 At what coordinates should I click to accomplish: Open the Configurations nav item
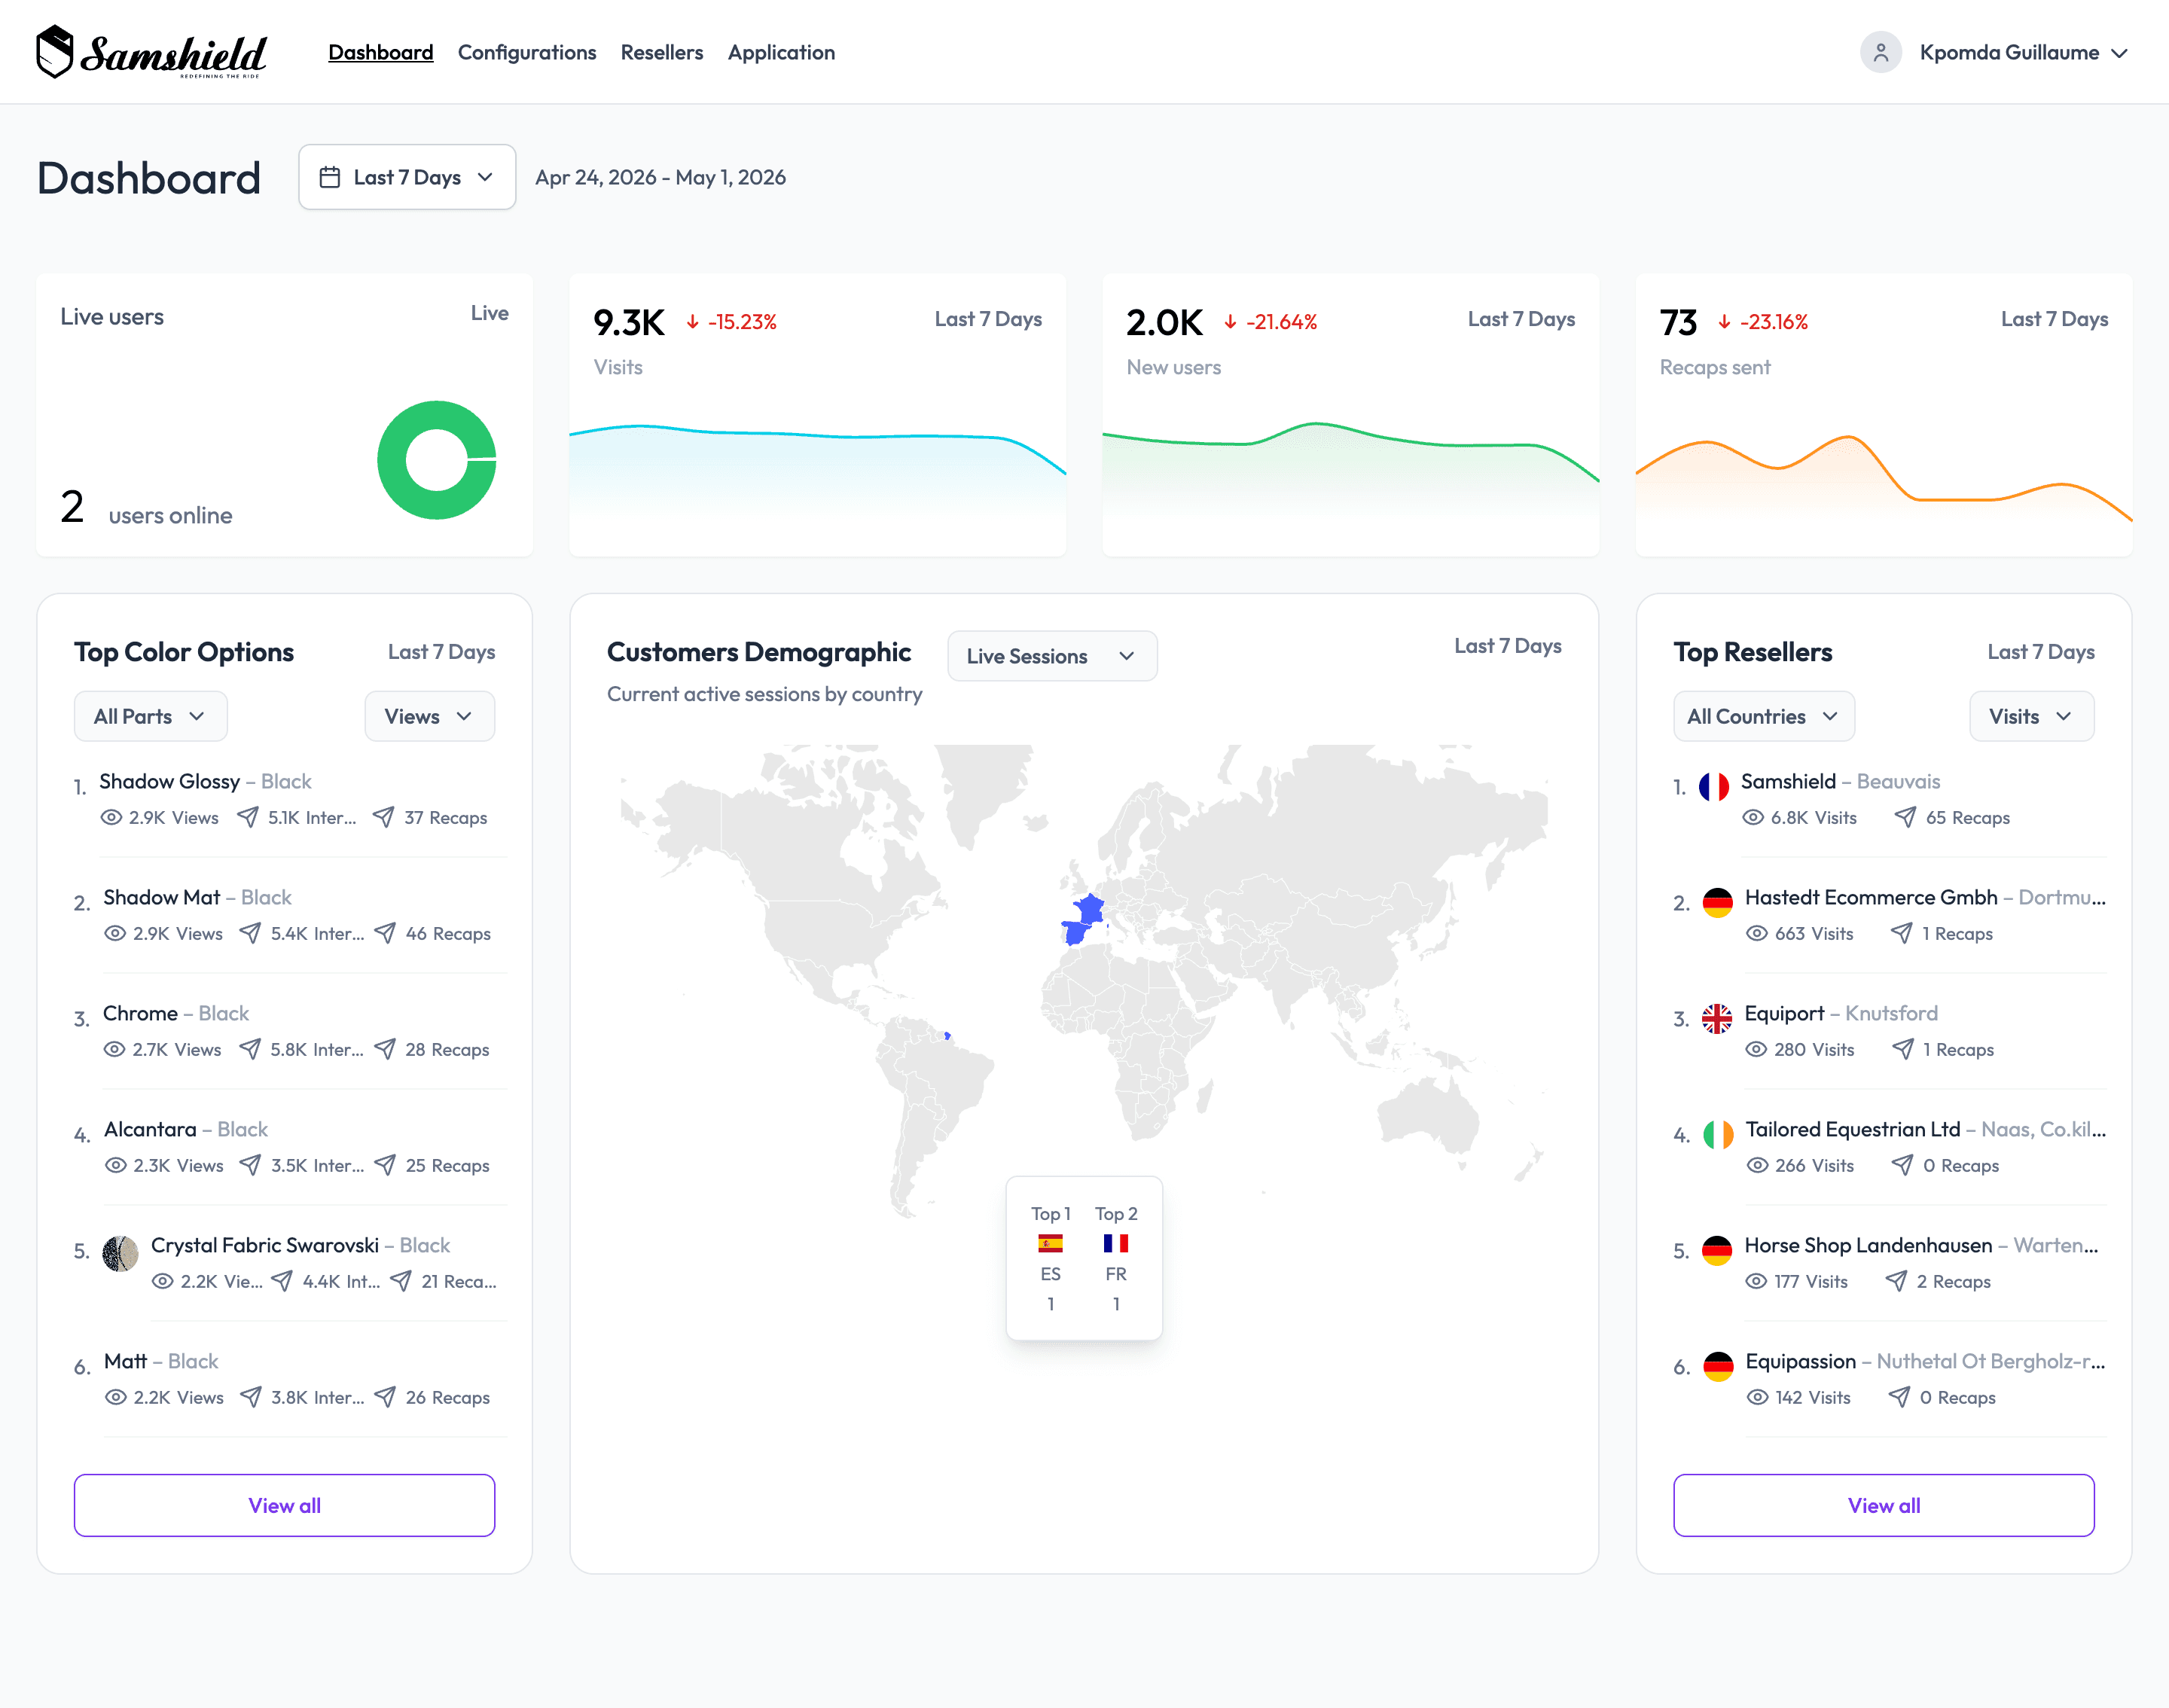pos(527,53)
